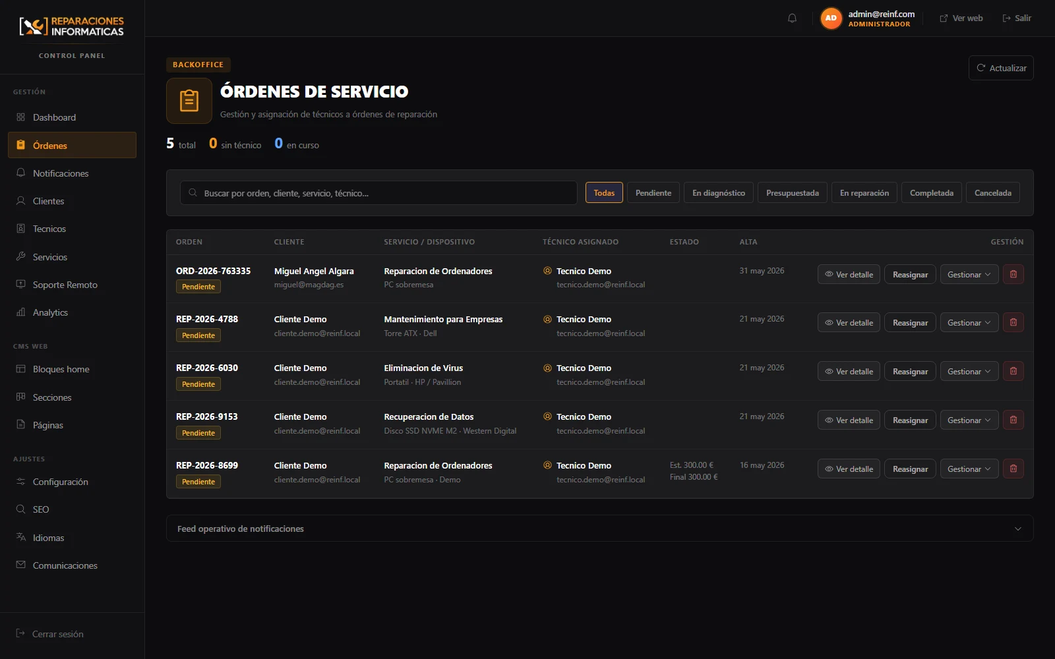Image resolution: width=1055 pixels, height=659 pixels.
Task: Delete order REP-2026-8699 with trash icon
Action: pos(1013,469)
